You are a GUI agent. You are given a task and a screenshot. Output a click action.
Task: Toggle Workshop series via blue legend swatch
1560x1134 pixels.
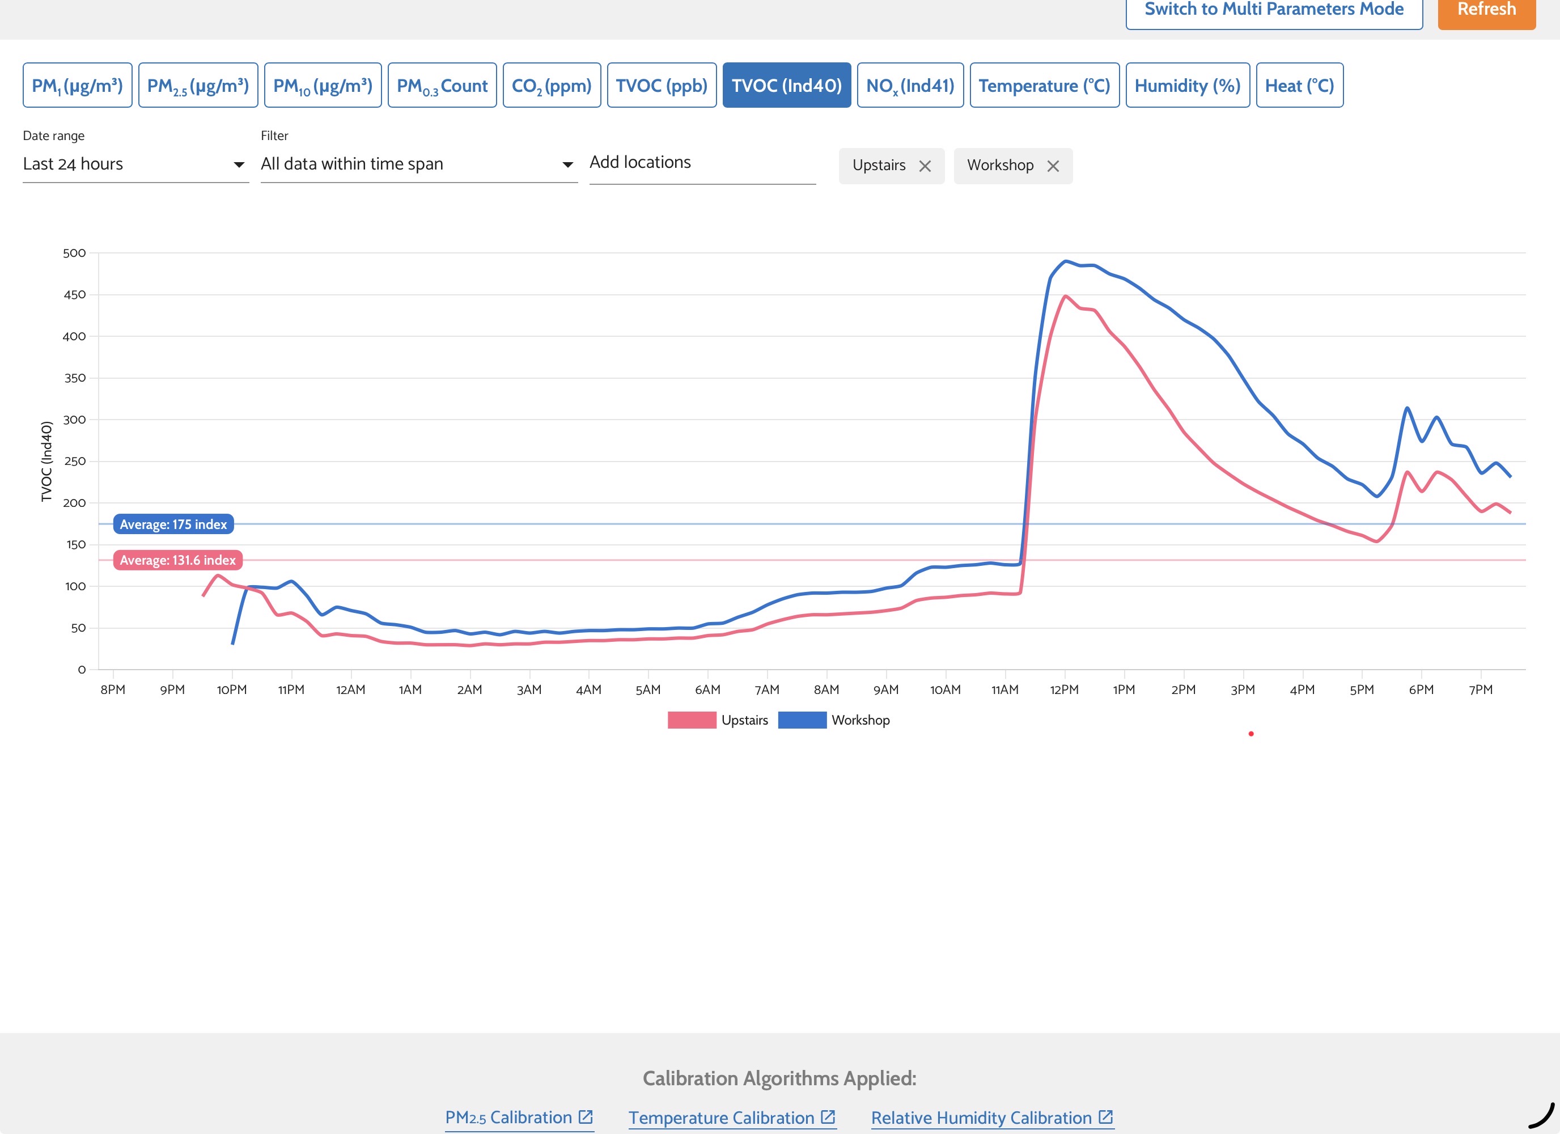[802, 720]
